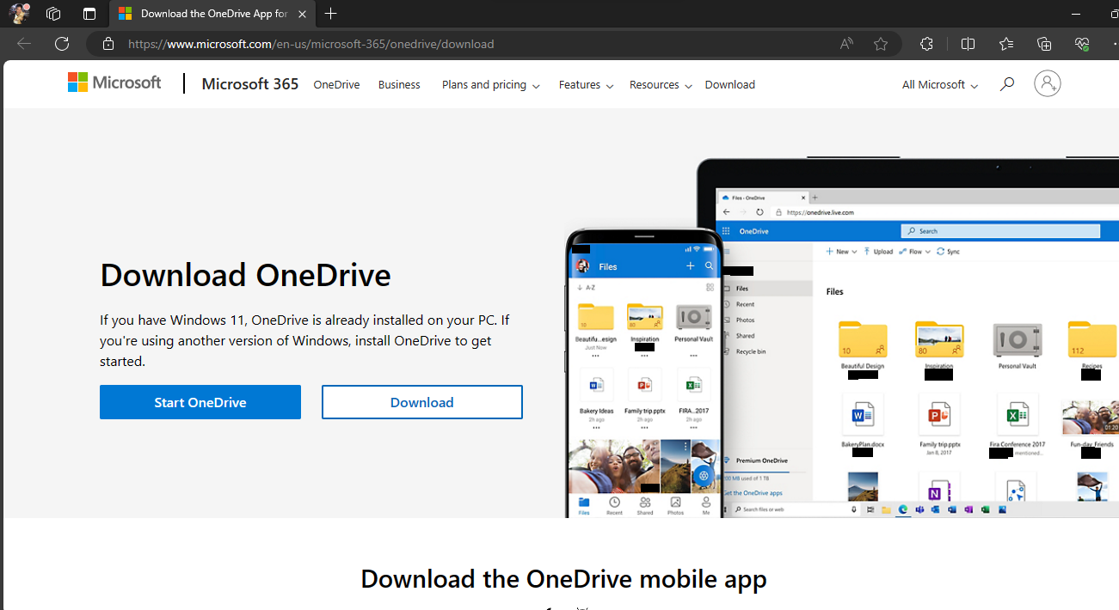Image resolution: width=1119 pixels, height=610 pixels.
Task: Enable split screen view
Action: click(968, 44)
